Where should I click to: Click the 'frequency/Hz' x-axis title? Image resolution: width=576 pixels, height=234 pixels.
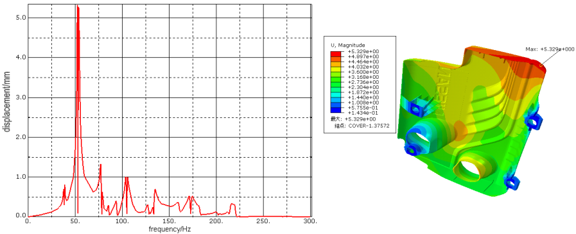tap(170, 230)
